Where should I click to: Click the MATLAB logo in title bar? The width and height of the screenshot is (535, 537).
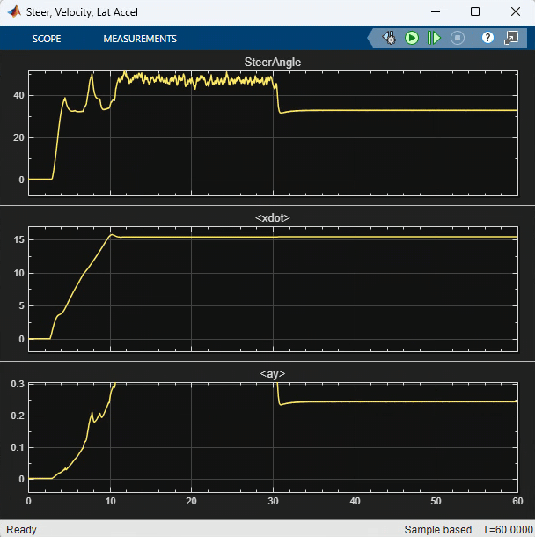[14, 11]
